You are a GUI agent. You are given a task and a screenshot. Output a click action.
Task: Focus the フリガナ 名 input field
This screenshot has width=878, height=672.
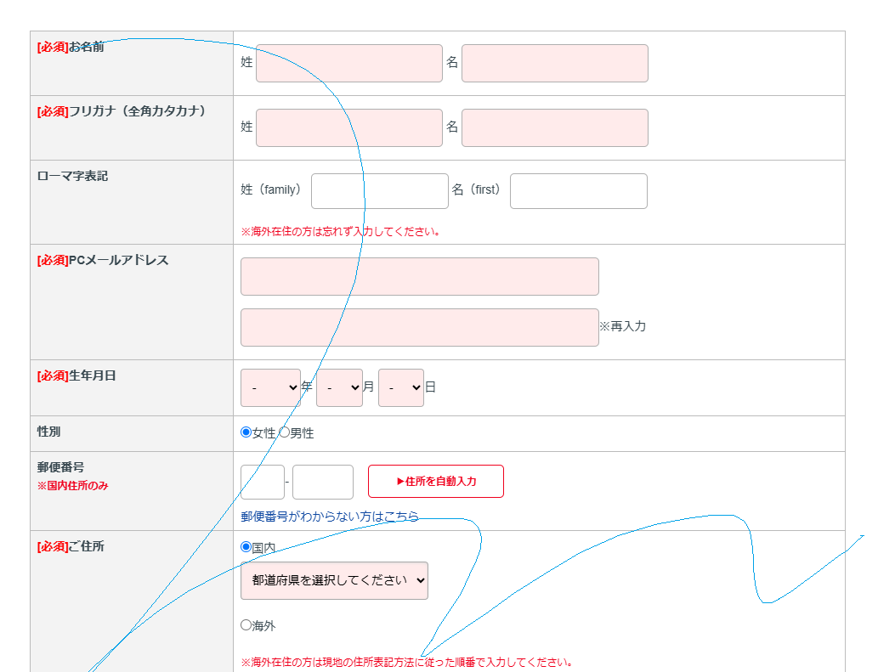tap(554, 127)
